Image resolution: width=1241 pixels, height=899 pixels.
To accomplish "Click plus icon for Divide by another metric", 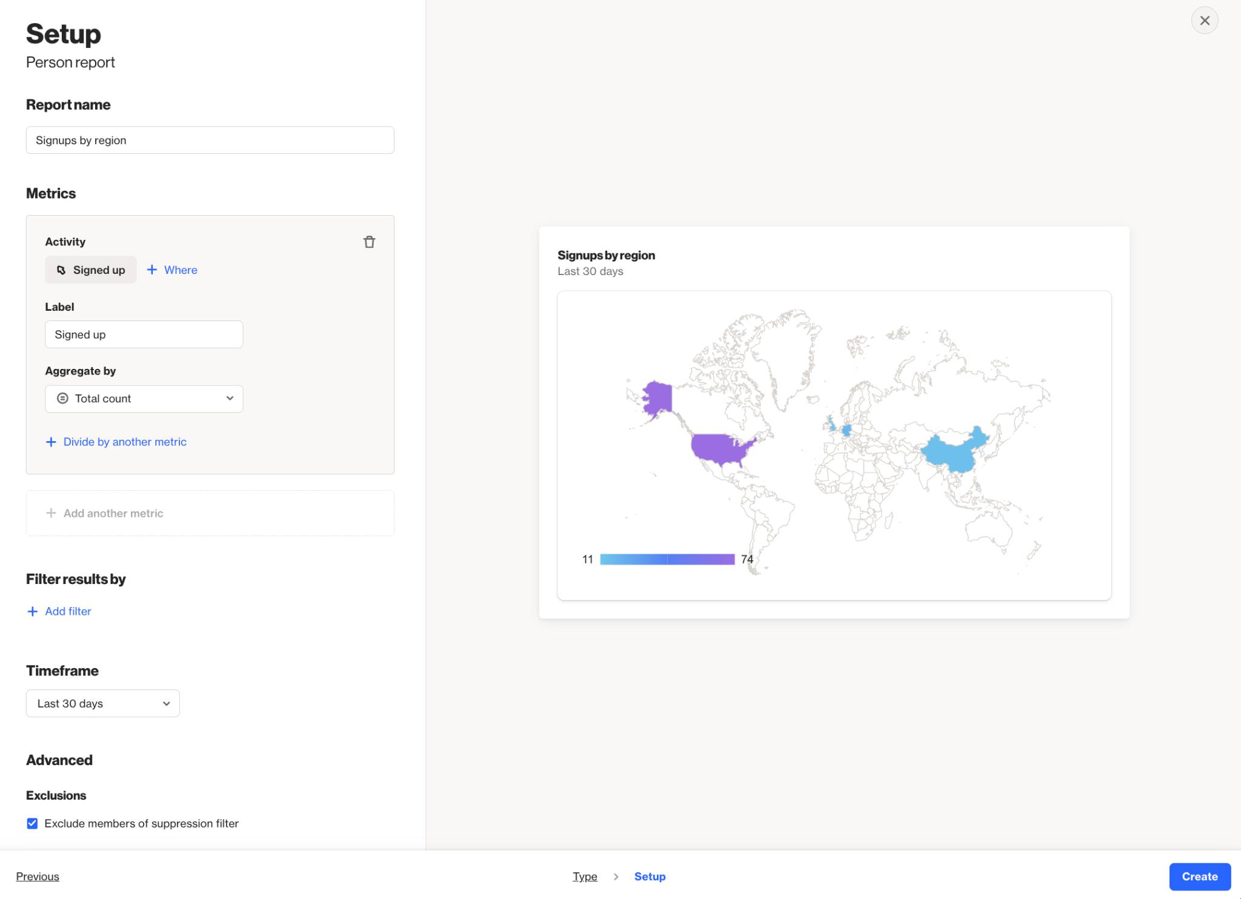I will click(52, 442).
